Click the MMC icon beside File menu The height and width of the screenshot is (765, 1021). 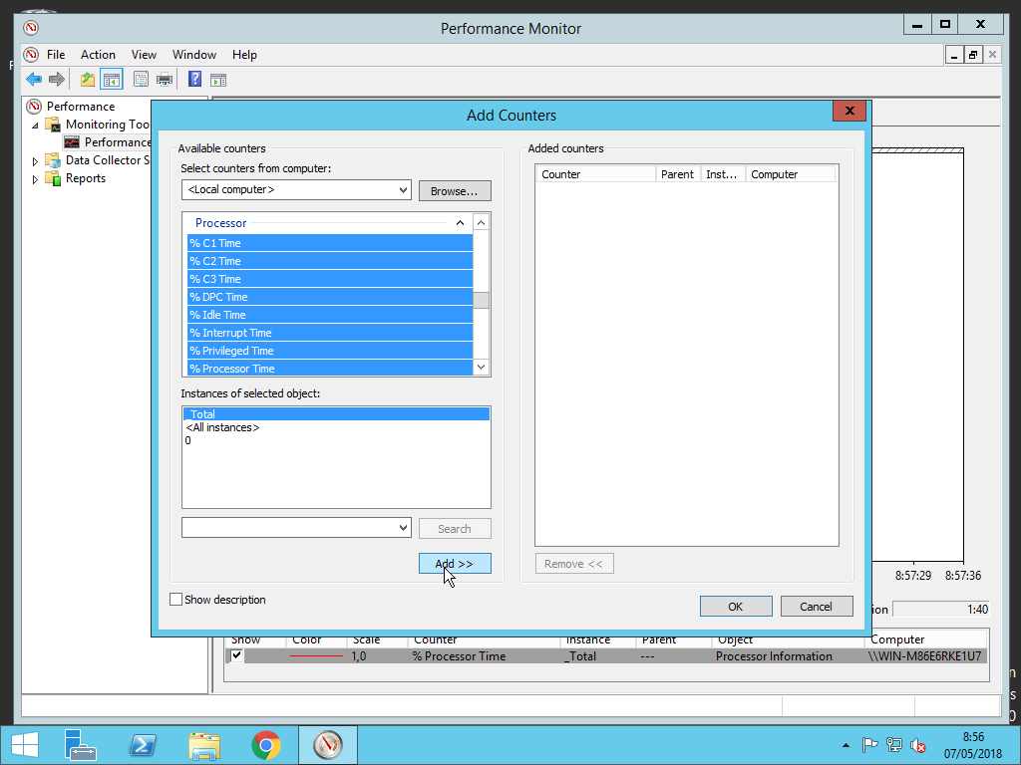coord(31,54)
